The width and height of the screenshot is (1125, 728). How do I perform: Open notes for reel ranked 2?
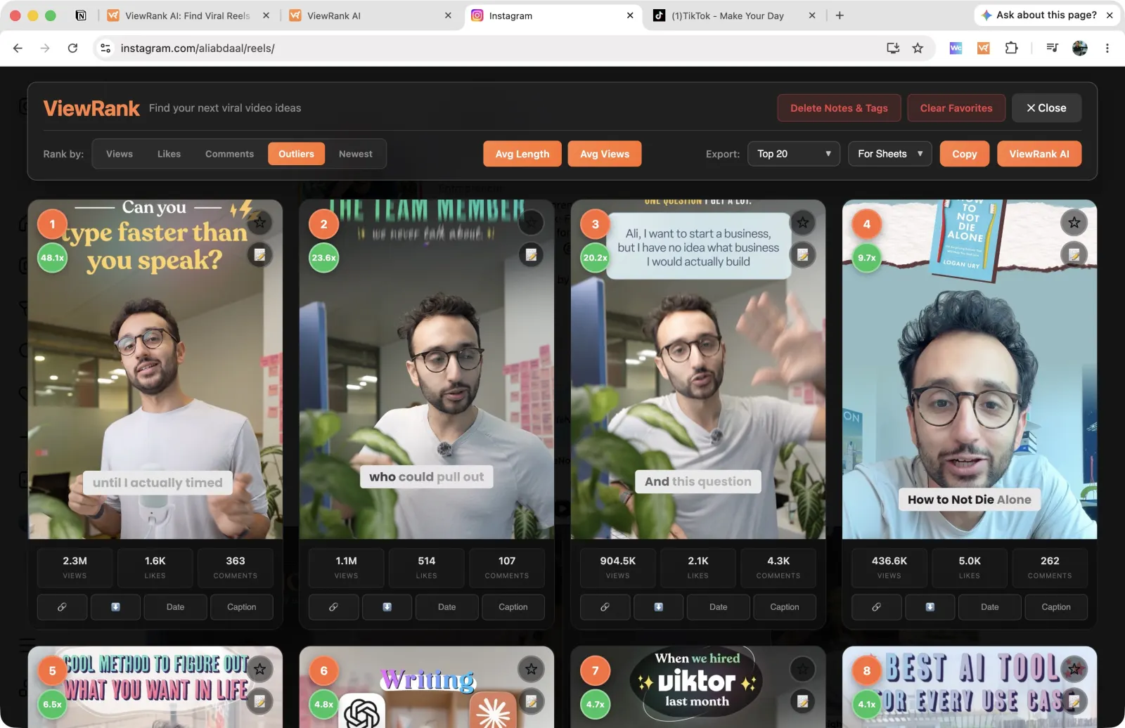(x=532, y=255)
